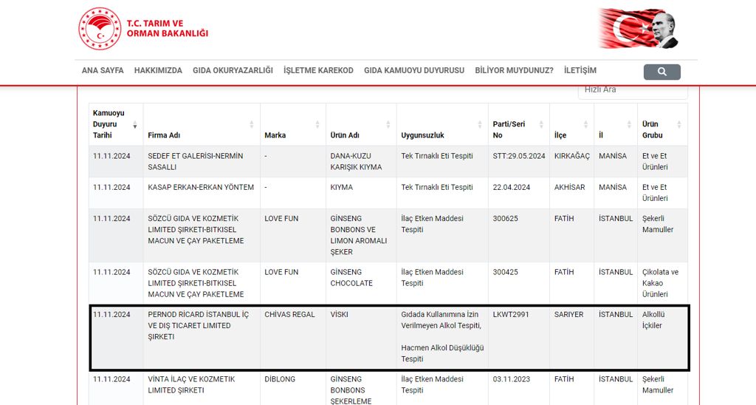Select GIDA KAMUOYU DUYURUSU in navigation
This screenshot has height=405, width=756.
click(x=414, y=70)
